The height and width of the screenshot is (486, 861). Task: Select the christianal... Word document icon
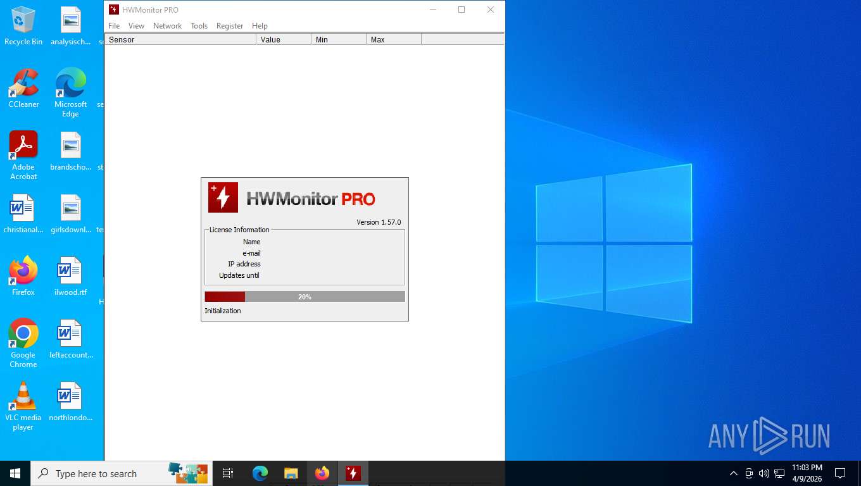[23, 215]
